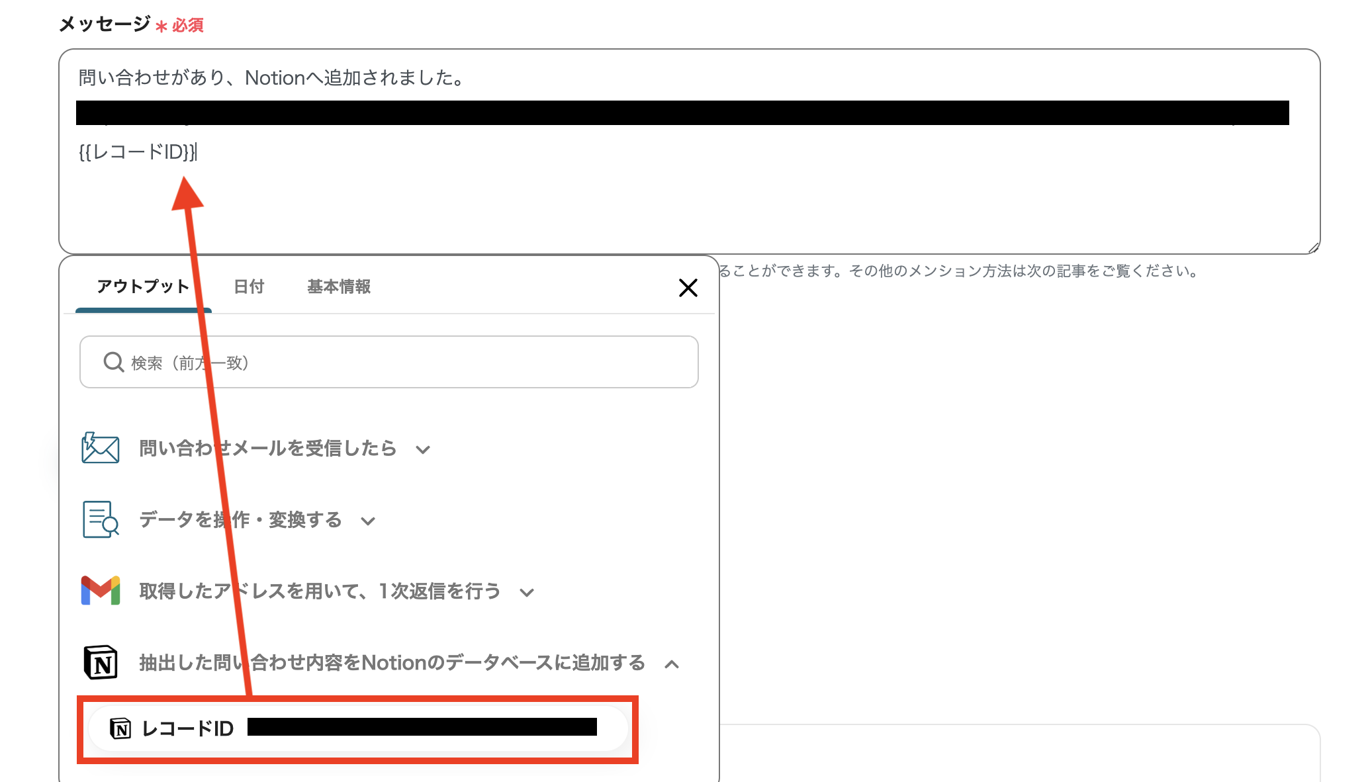Select the アウトプット tab
The image size is (1370, 782).
[x=143, y=286]
